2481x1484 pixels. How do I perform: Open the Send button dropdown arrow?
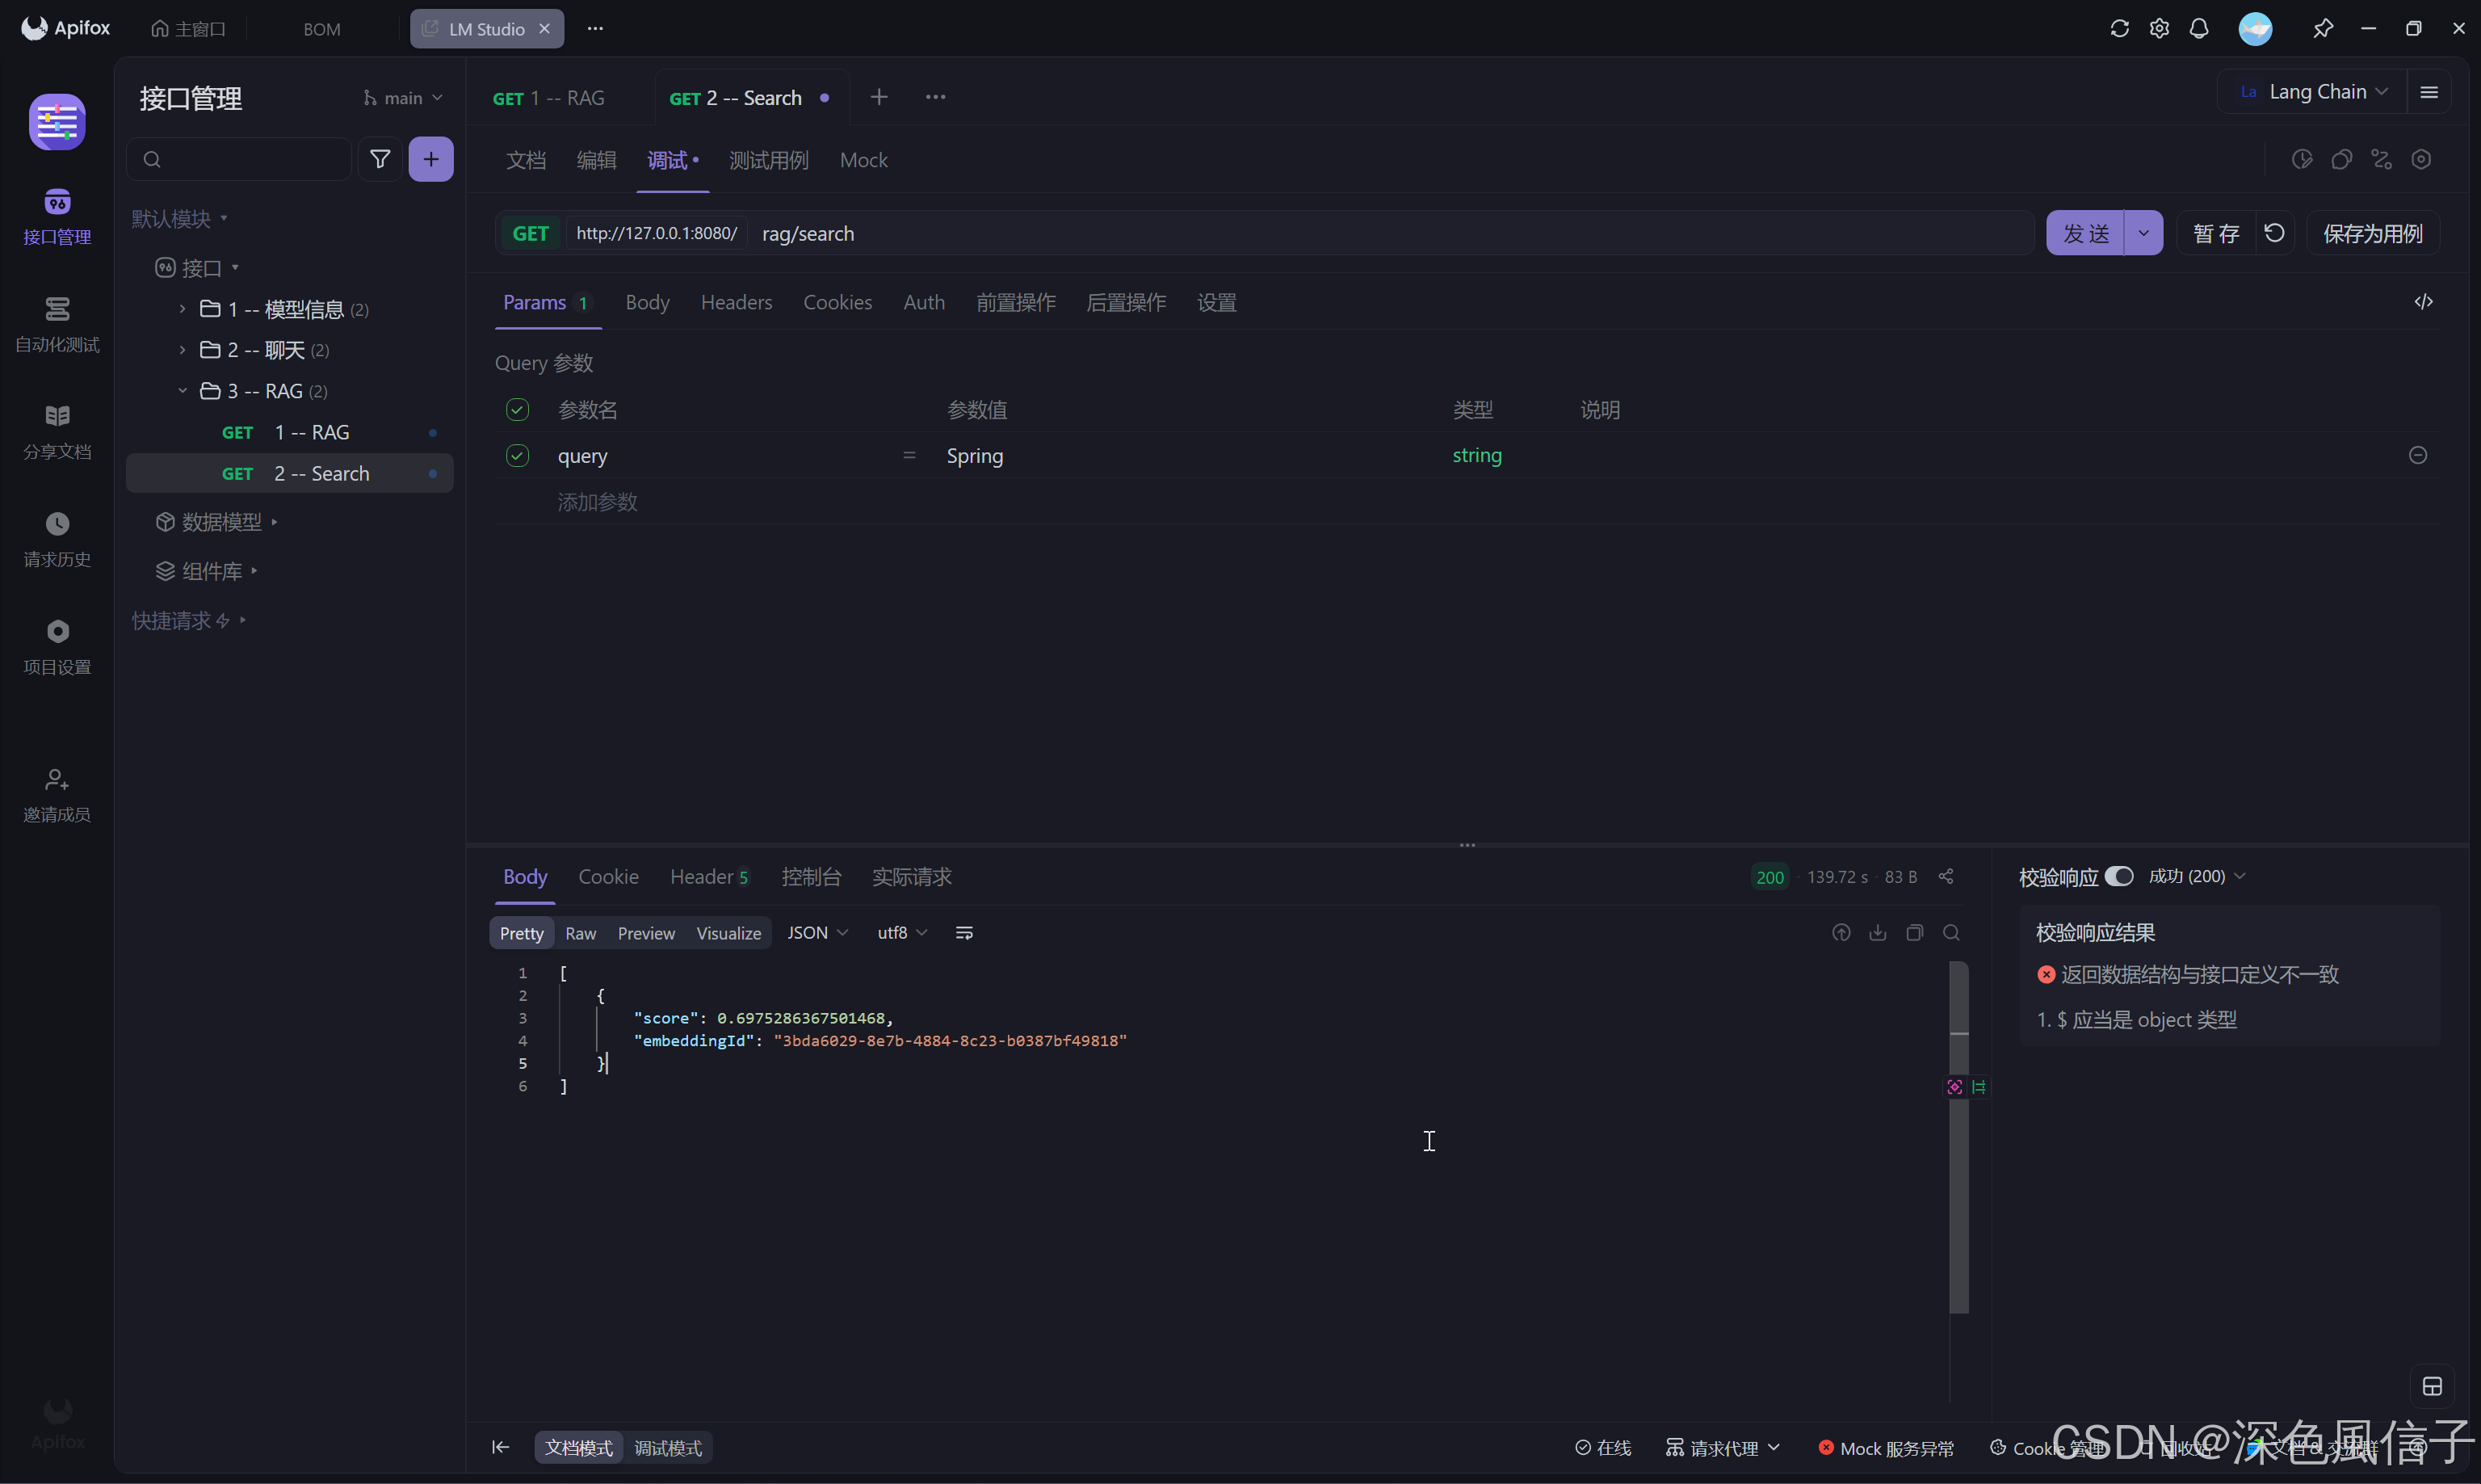pyautogui.click(x=2143, y=233)
